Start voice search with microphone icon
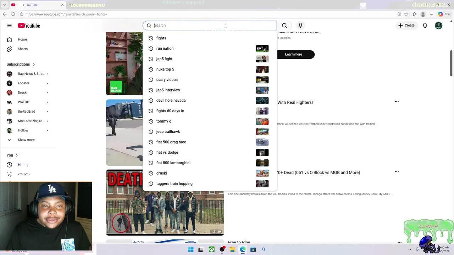The width and height of the screenshot is (454, 255). (x=300, y=25)
